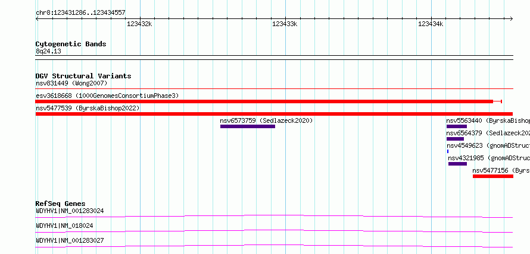Click the red nsv5477156 variant bar
This screenshot has height=254, width=530.
(x=493, y=176)
